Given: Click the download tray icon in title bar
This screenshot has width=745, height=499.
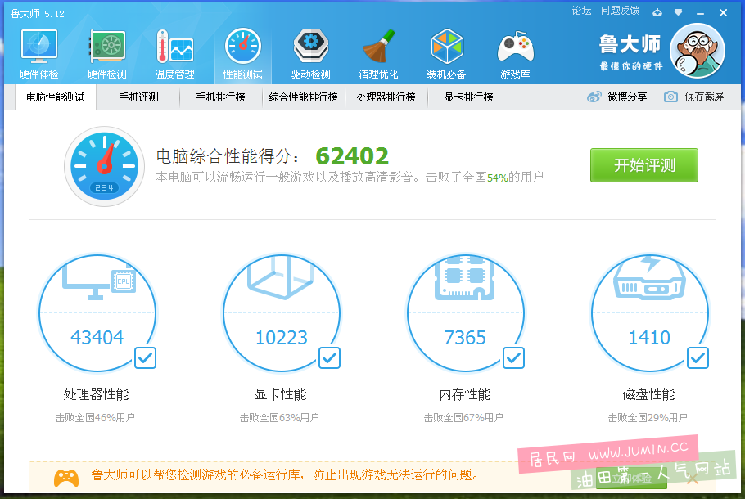Looking at the screenshot, I should click(657, 12).
